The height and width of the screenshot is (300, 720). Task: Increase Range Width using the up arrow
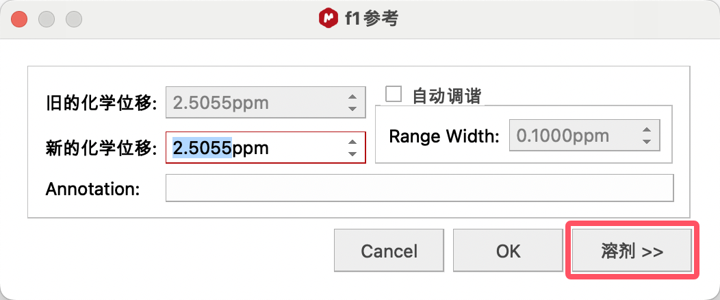click(x=646, y=130)
